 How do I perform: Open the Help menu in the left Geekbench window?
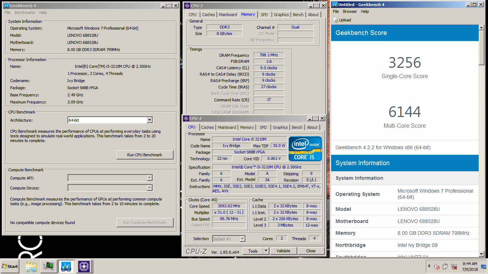point(43,12)
